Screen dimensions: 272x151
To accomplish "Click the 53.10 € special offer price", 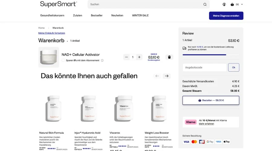I will [154, 57].
